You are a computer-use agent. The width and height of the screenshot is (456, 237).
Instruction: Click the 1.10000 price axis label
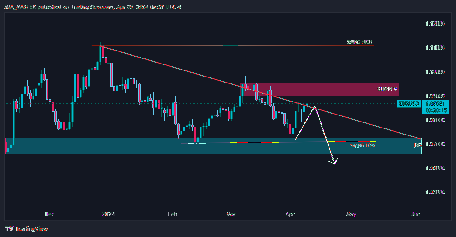click(435, 71)
